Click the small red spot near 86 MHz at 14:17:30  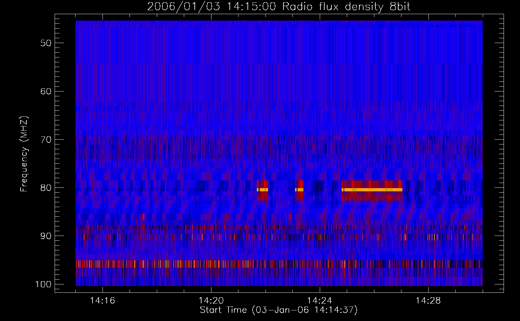tap(143, 217)
